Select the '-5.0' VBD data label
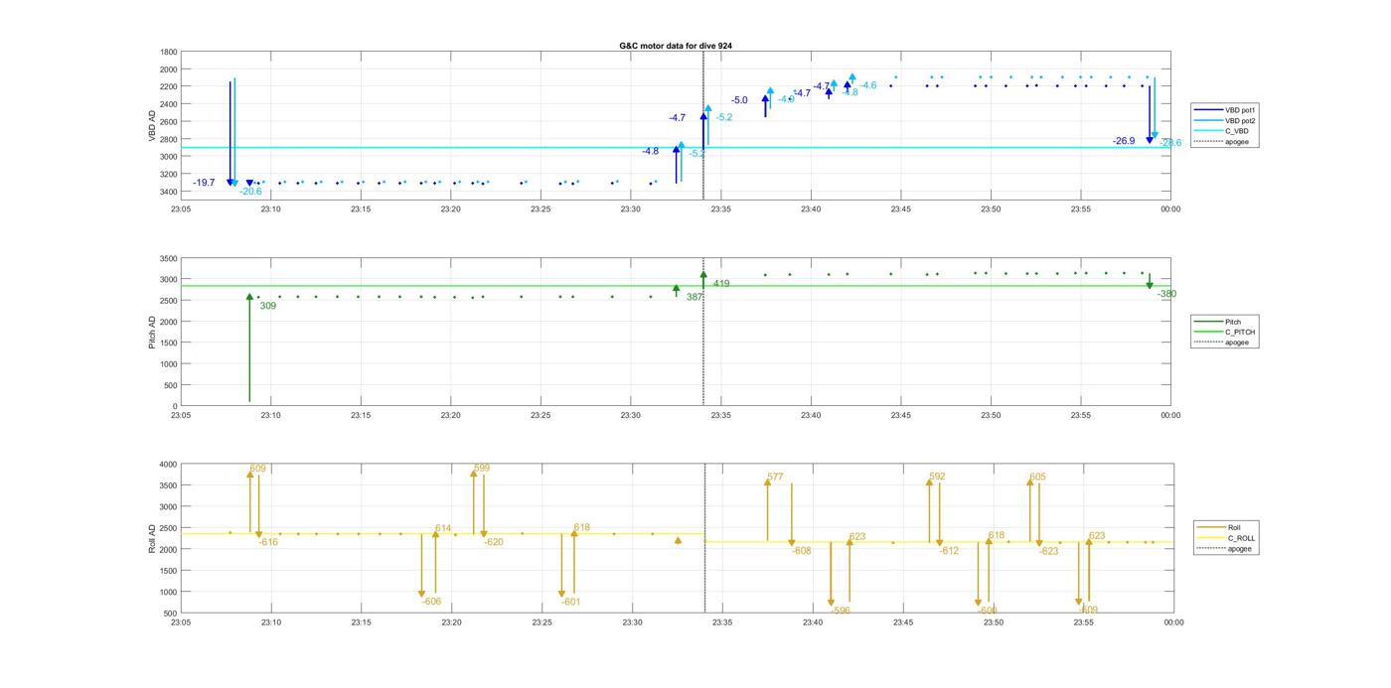The width and height of the screenshot is (1391, 688). [739, 100]
